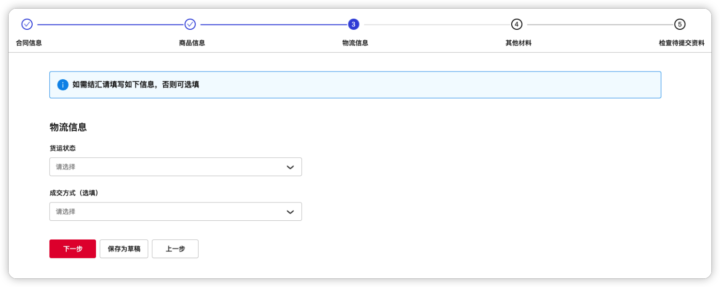The height and width of the screenshot is (287, 720).
Task: Select the step 4 circle icon
Action: 516,24
